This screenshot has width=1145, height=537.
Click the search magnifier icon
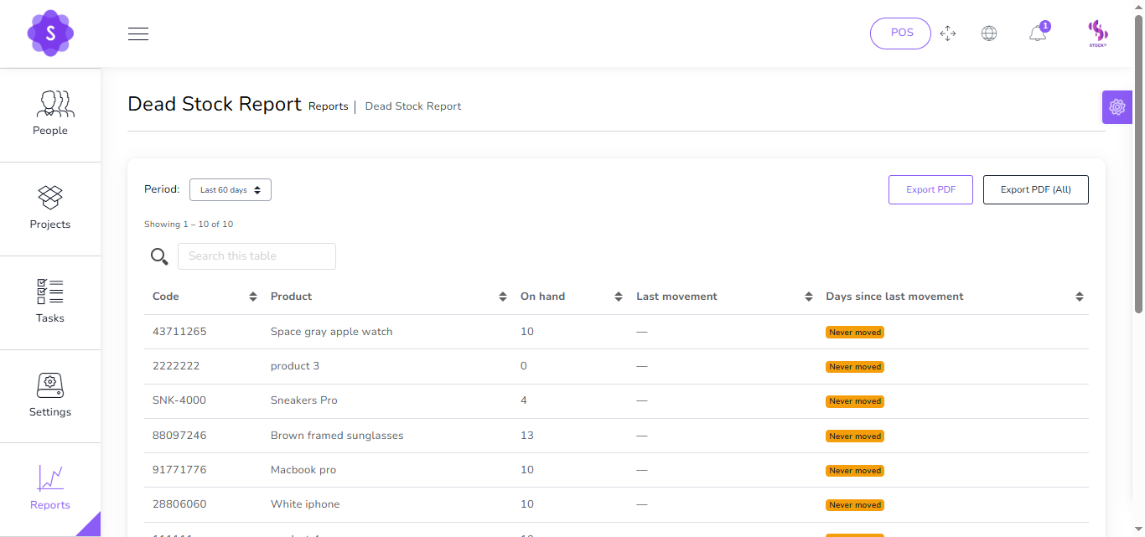coord(159,256)
